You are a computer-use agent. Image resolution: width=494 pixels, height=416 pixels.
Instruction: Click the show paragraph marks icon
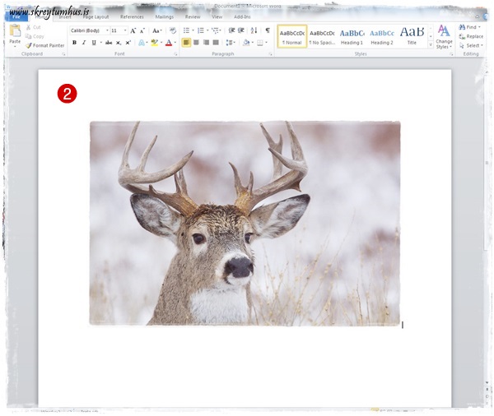(x=267, y=30)
